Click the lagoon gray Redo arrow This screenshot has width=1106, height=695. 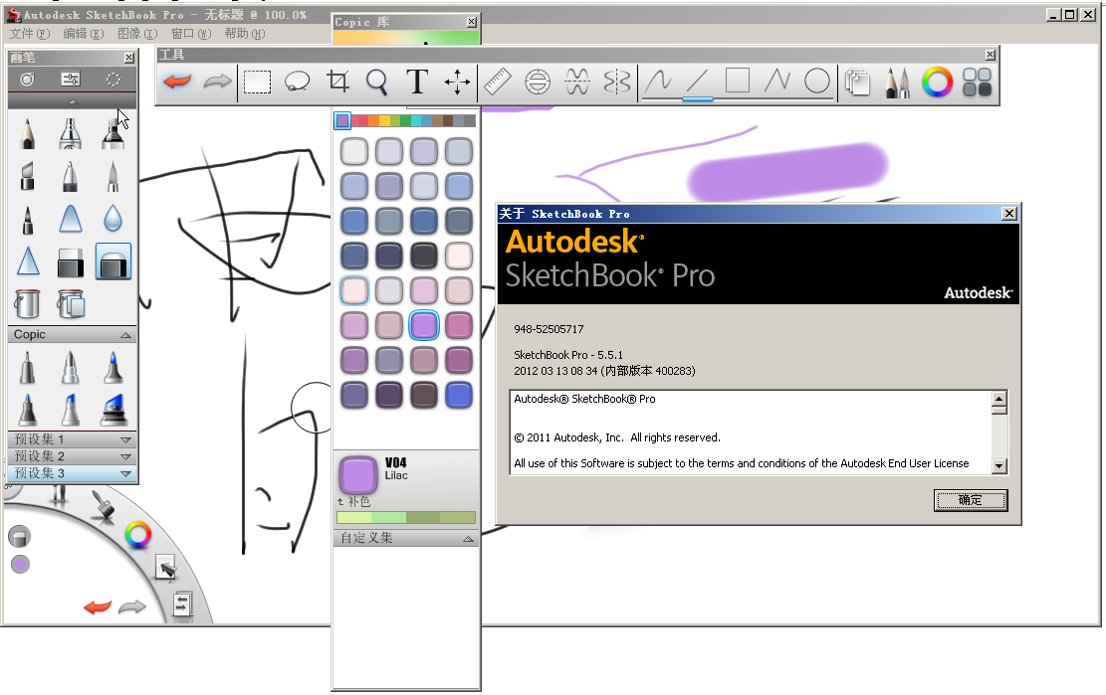tap(131, 607)
